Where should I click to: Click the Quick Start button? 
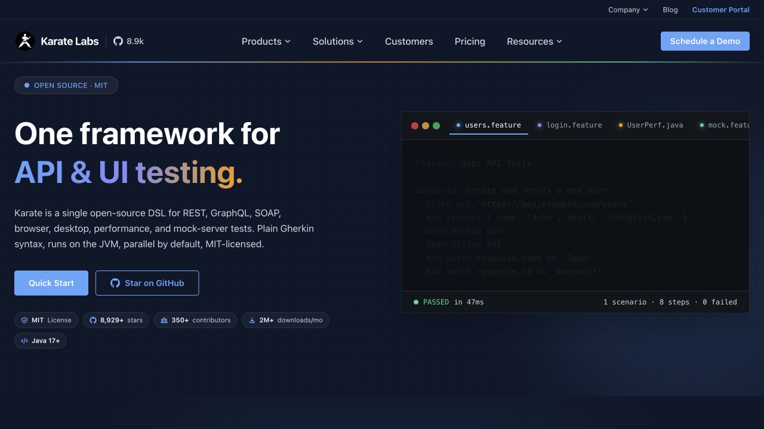point(51,283)
